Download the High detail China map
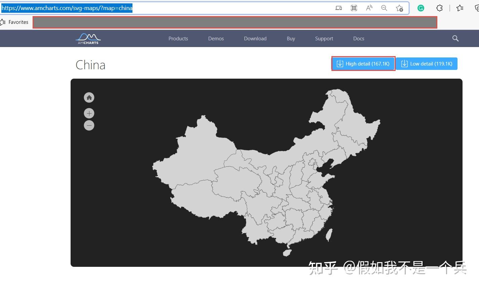This screenshot has width=479, height=288. [363, 64]
